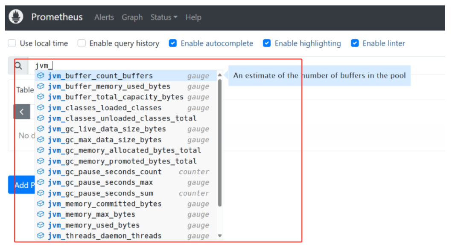
Task: Go to the Graph page
Action: (132, 17)
